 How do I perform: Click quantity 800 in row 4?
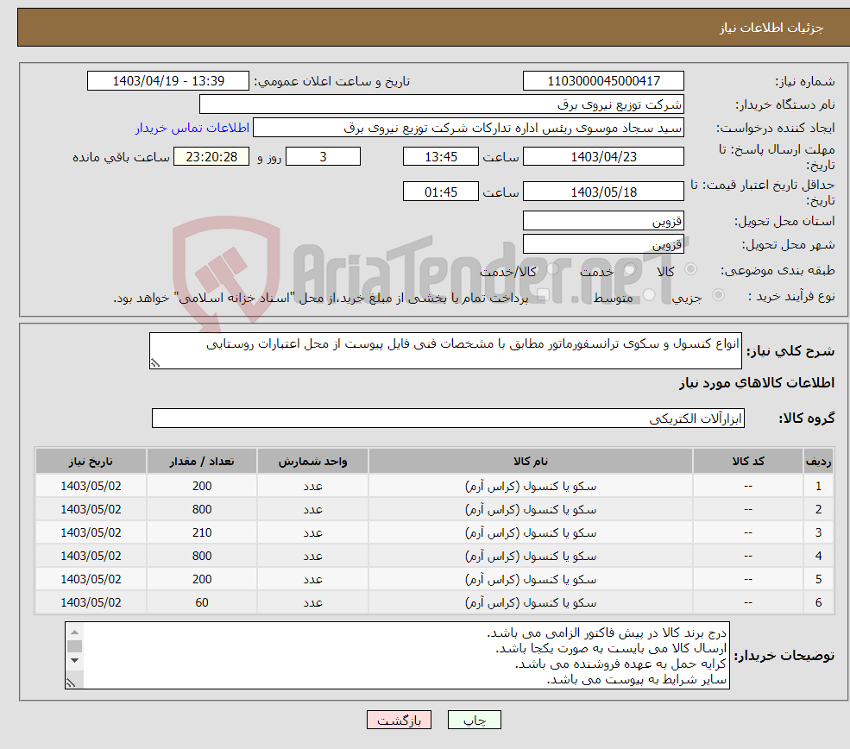[202, 556]
